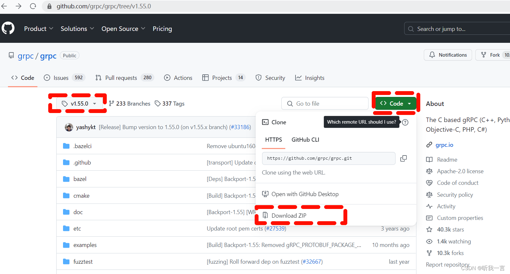Screen dimensions: 510x274
Task: Open the grpc.io website link
Action: point(444,145)
